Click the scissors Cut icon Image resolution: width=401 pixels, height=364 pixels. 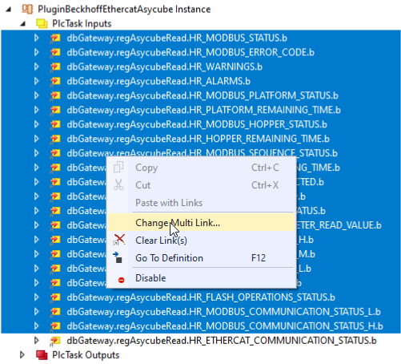(x=118, y=185)
